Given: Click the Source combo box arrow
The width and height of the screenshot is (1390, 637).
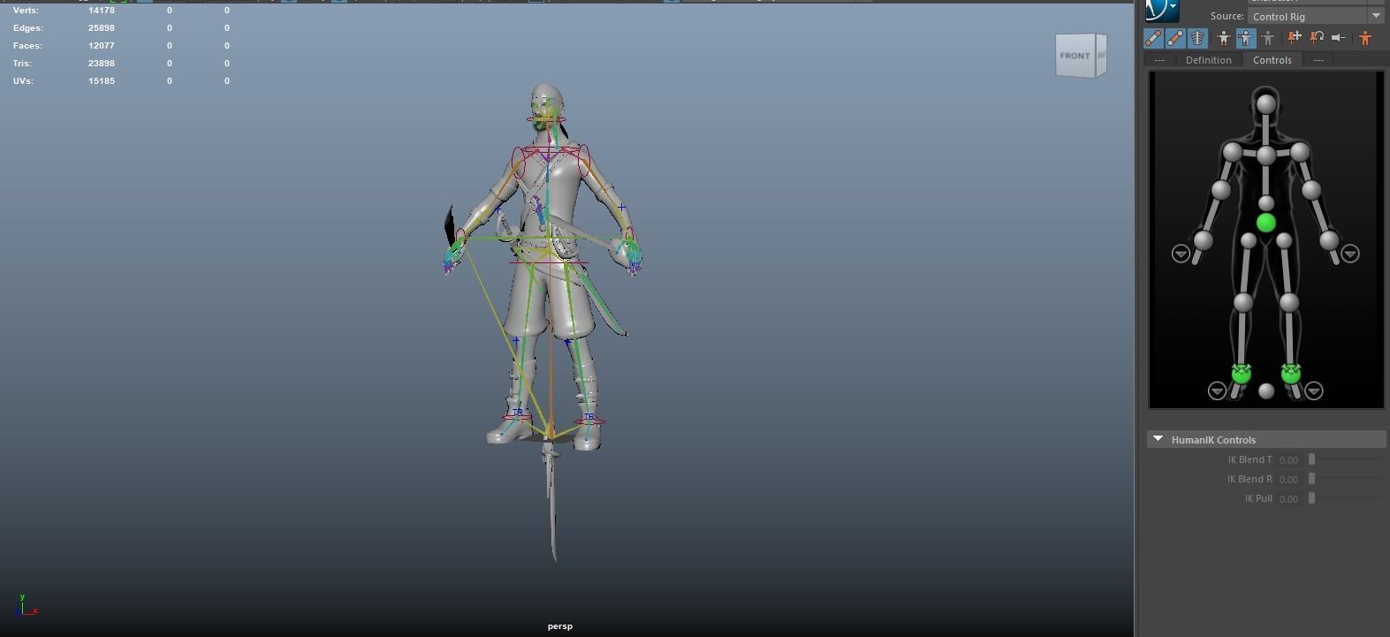Looking at the screenshot, I should click(x=1376, y=17).
